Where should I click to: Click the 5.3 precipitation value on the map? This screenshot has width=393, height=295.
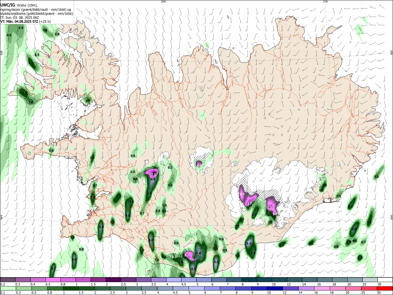click(x=216, y=262)
